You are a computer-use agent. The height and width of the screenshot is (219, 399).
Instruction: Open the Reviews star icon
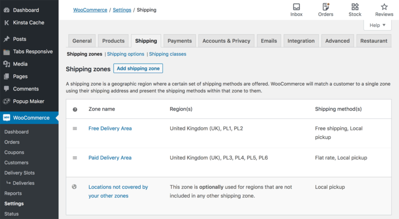384,7
